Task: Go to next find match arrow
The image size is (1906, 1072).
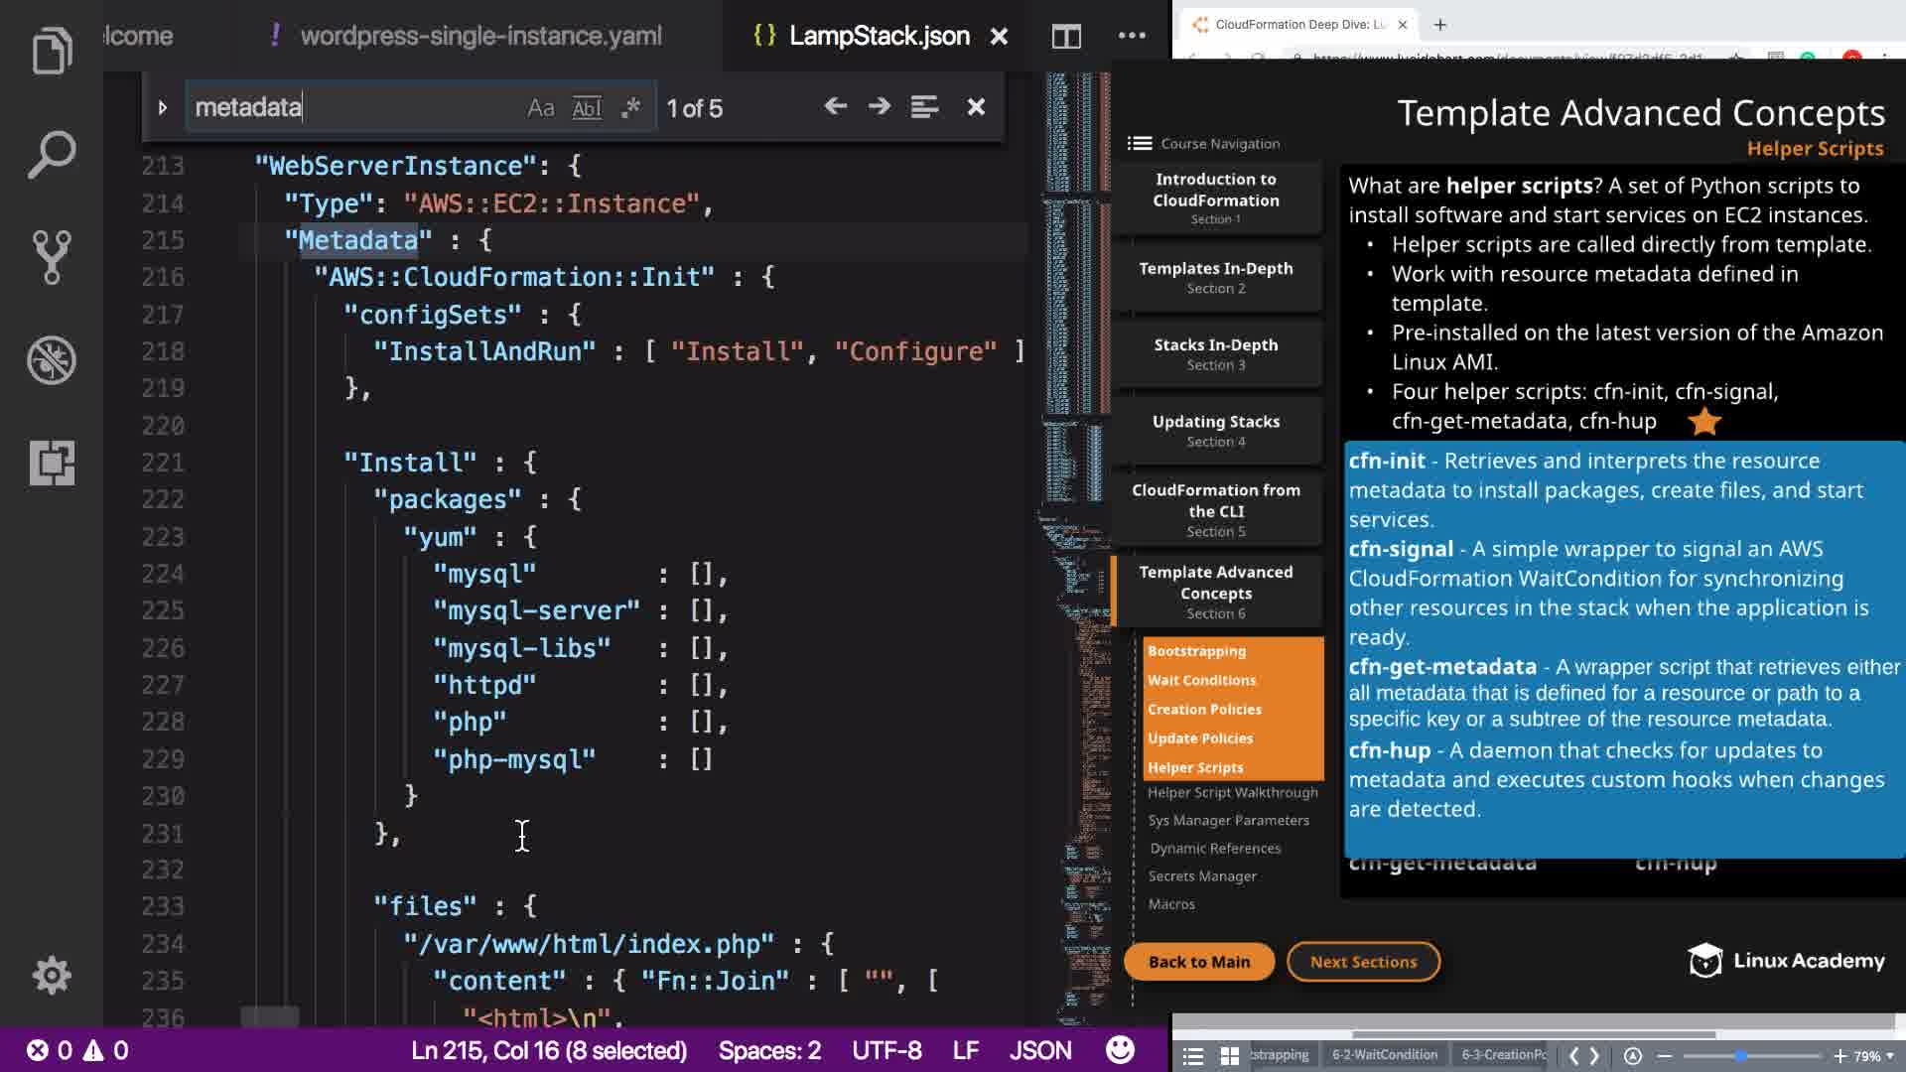Action: pyautogui.click(x=880, y=107)
